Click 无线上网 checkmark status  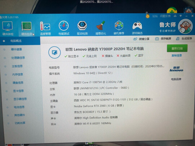[90, 56]
